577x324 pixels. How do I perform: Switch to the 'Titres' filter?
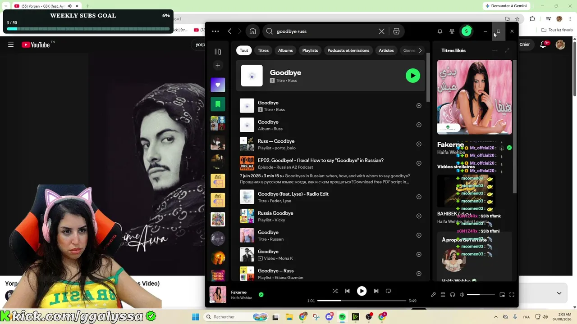click(x=263, y=50)
